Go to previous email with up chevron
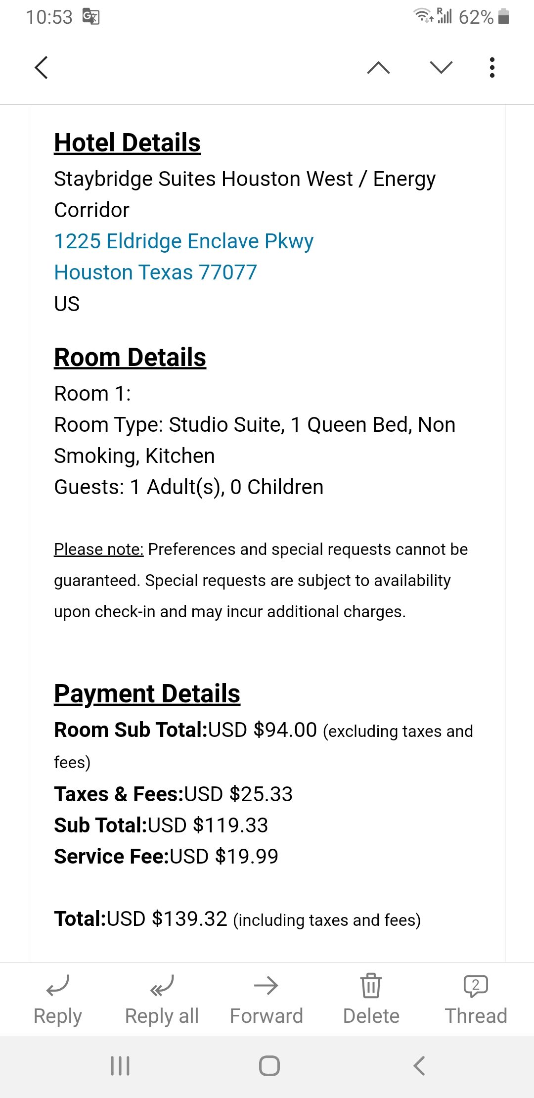 378,67
